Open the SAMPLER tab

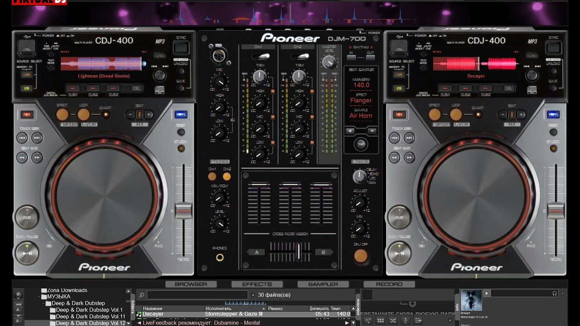323,284
